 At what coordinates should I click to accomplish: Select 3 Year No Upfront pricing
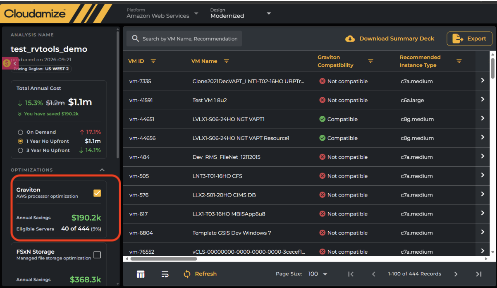(20, 151)
